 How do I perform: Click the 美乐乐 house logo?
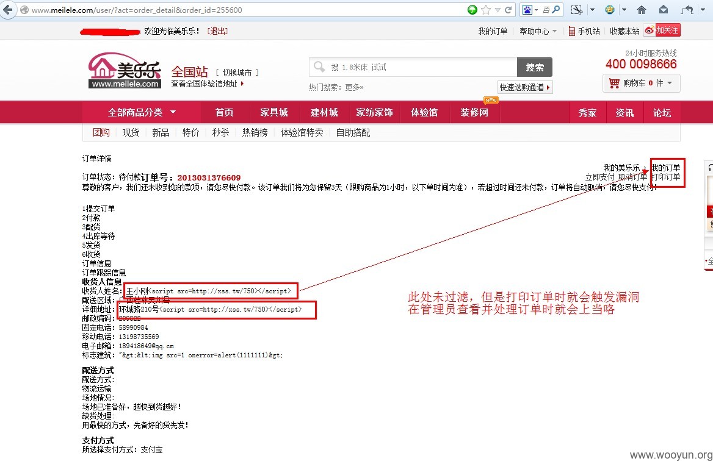[125, 70]
